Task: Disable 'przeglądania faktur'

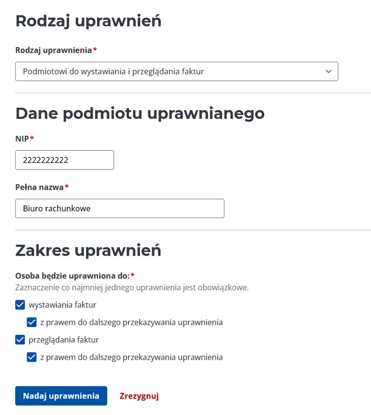Action: pos(19,340)
